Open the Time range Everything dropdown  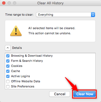(x=65, y=15)
